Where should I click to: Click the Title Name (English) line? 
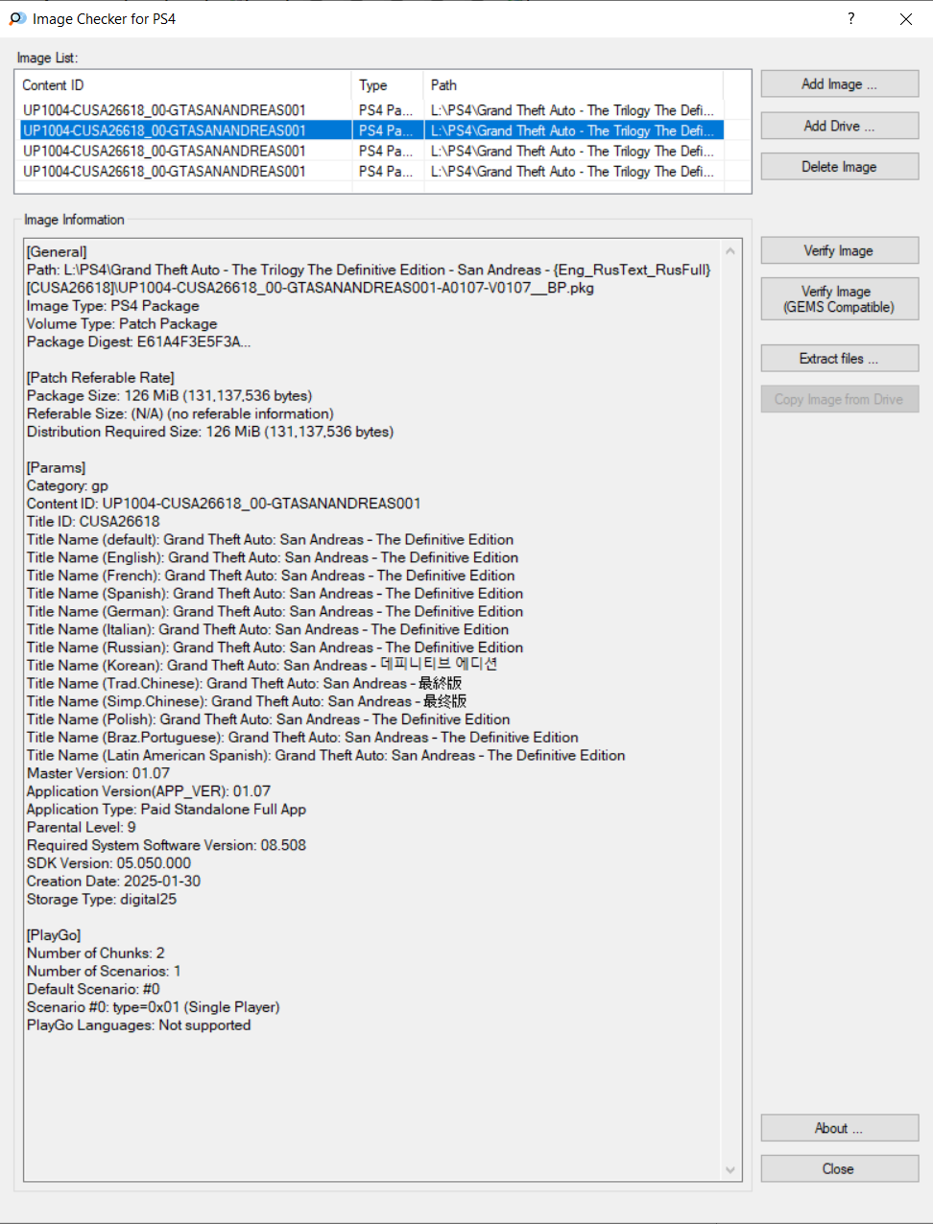(273, 557)
